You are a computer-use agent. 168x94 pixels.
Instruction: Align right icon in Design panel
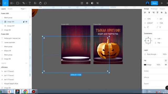click(x=153, y=13)
